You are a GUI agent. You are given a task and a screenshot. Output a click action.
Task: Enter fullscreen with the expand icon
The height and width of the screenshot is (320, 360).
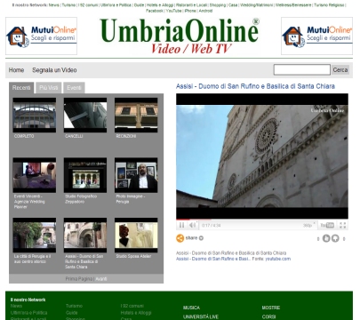pos(343,226)
